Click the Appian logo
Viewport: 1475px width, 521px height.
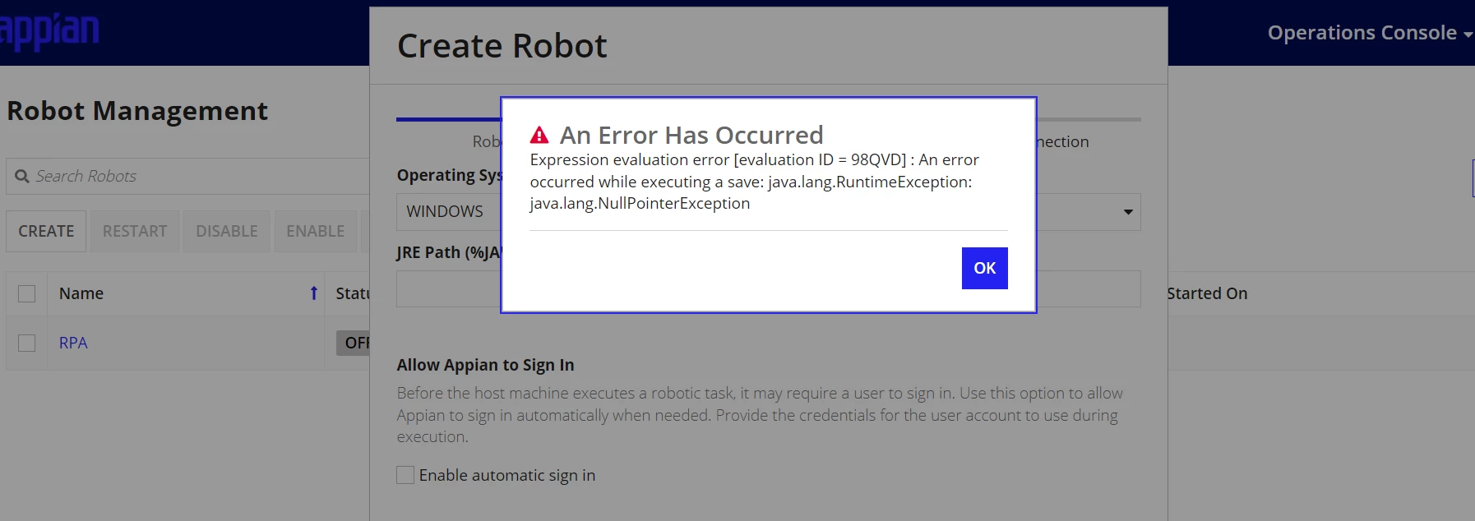[x=49, y=31]
